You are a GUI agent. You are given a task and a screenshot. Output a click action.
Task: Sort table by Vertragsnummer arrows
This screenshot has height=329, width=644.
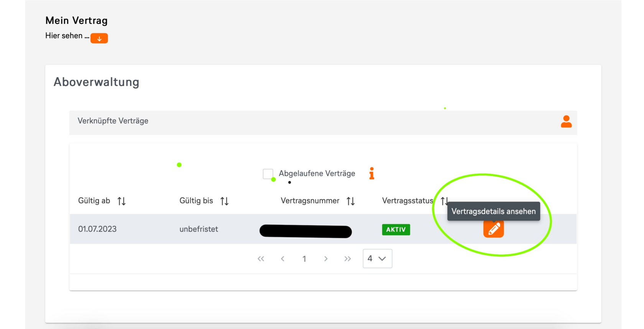coord(351,201)
